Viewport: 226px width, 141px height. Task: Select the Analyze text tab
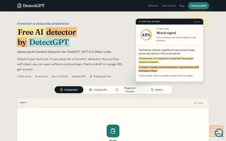[x=69, y=90]
